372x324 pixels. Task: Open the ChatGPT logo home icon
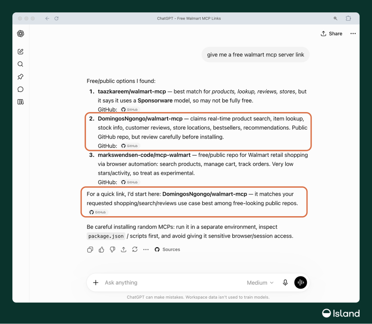[21, 33]
